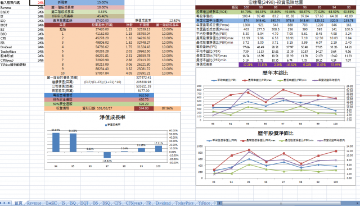Select the CFS(year) sheet tab

pyautogui.click(x=134, y=203)
